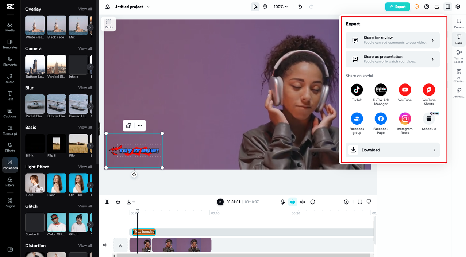Screen dimensions: 466x257
Task: Open the Audio panel
Action: pyautogui.click(x=10, y=79)
